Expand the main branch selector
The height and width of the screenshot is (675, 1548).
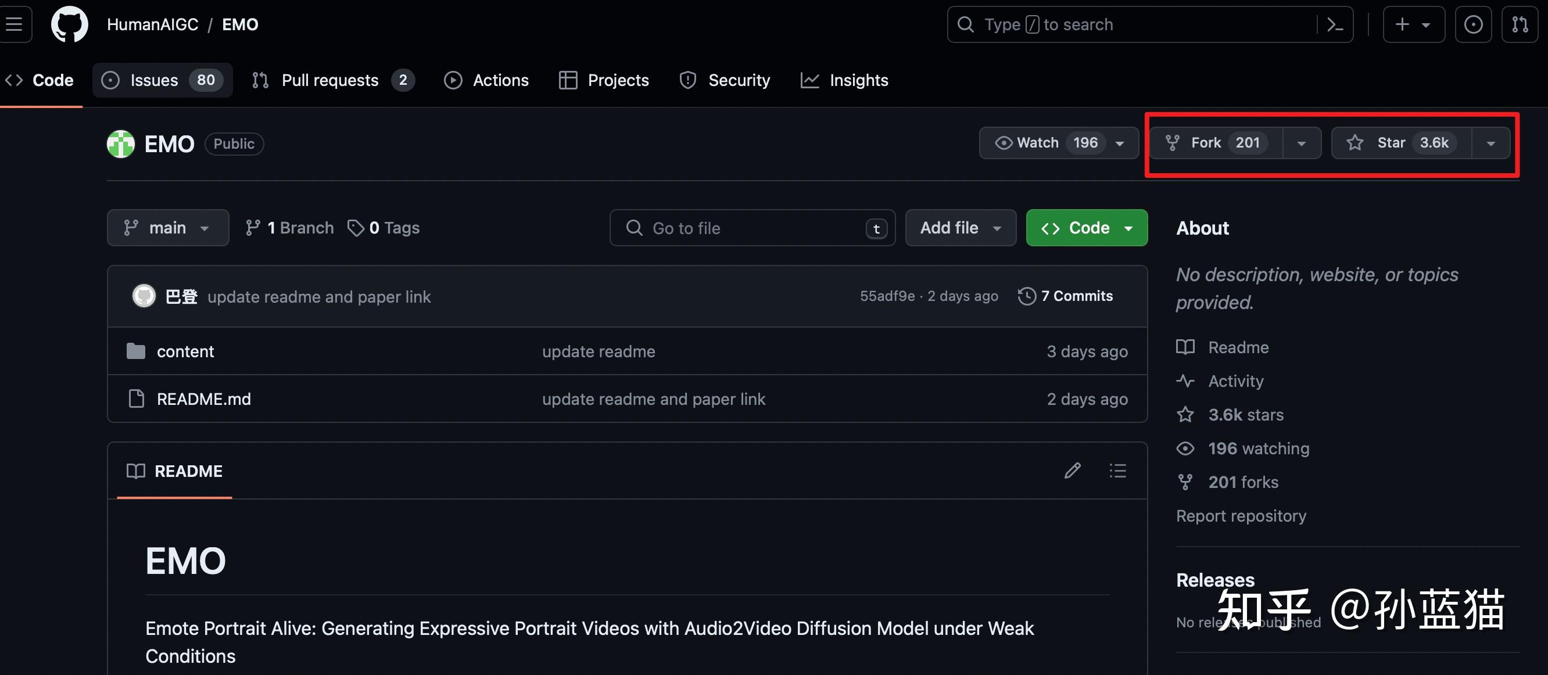(169, 228)
